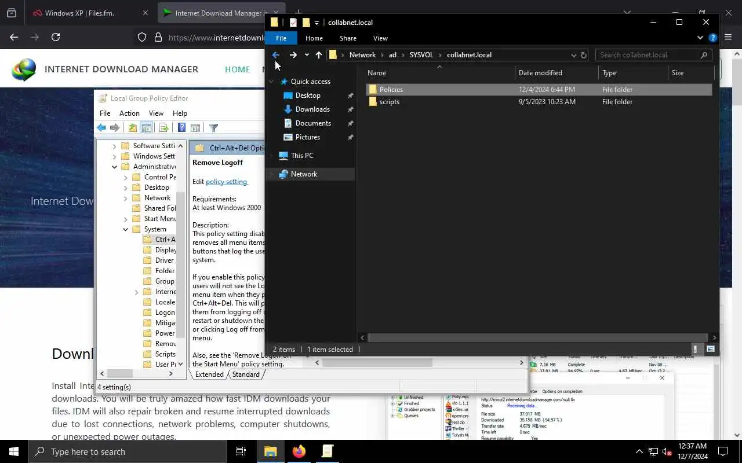Open Task View on the taskbar

(241, 451)
